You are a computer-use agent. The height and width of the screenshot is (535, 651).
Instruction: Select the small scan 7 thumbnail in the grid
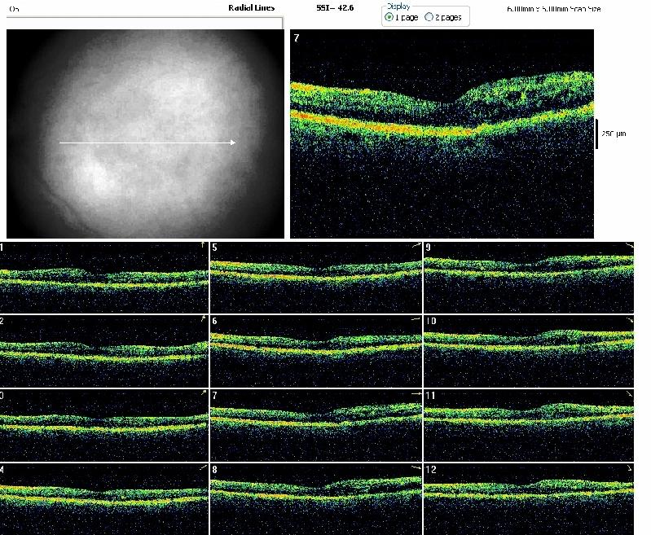pos(316,424)
